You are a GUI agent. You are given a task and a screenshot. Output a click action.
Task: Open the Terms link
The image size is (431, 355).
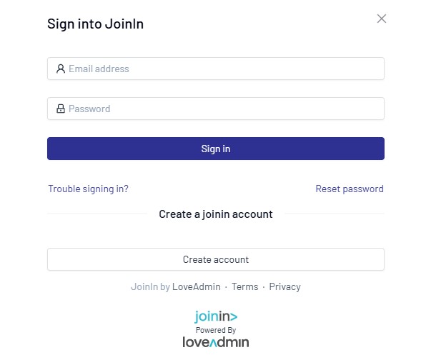pyautogui.click(x=245, y=286)
